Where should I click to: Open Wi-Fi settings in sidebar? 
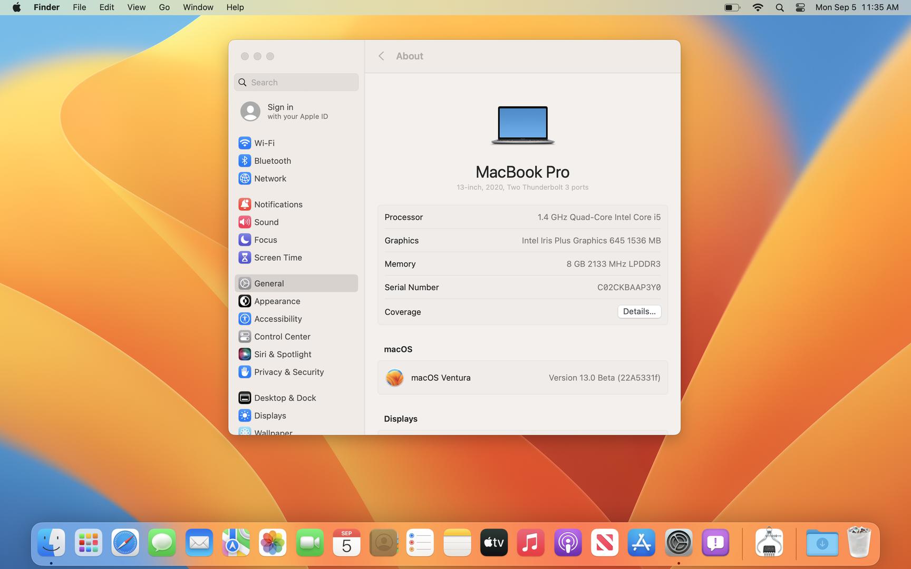[296, 143]
